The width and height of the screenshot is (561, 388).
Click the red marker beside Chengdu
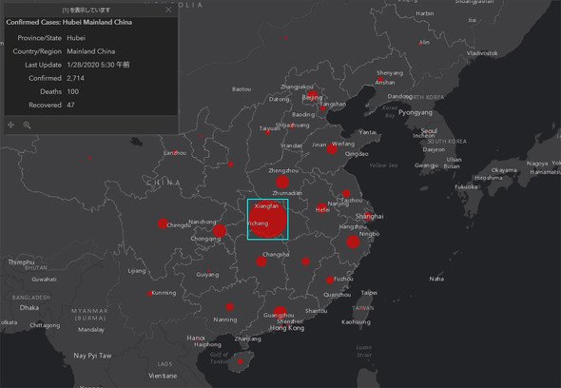point(163,223)
